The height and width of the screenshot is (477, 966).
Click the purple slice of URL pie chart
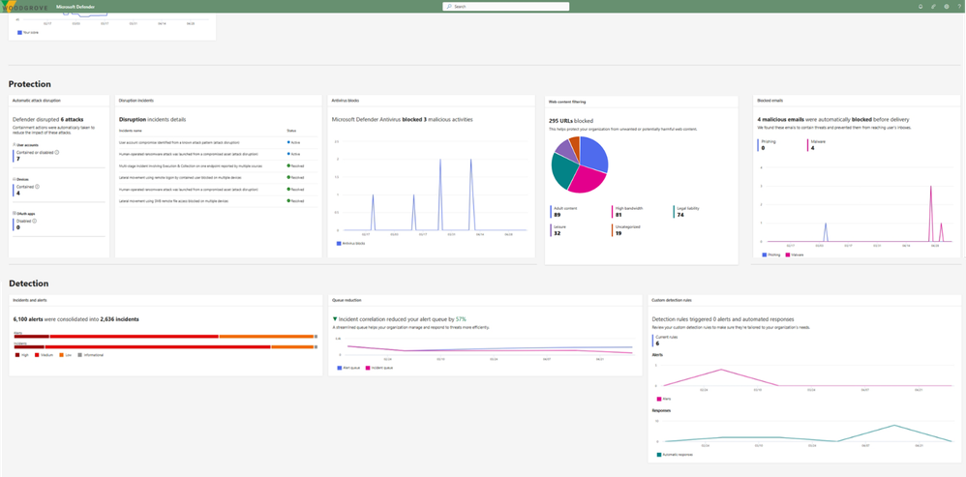tap(565, 150)
